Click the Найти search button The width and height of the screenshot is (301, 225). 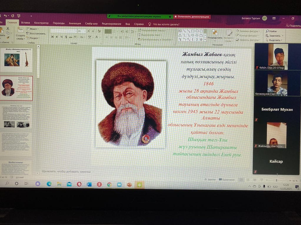(271, 31)
